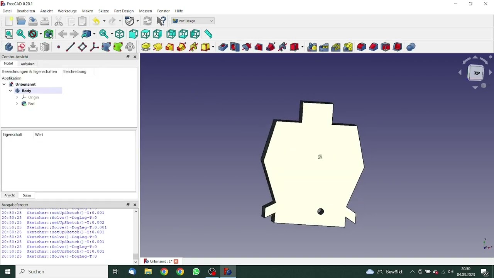Select the Additive Pipe tool
This screenshot has width=494, height=278.
point(181,47)
